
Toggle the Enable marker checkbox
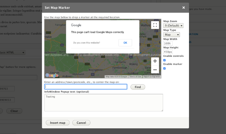point(164,68)
